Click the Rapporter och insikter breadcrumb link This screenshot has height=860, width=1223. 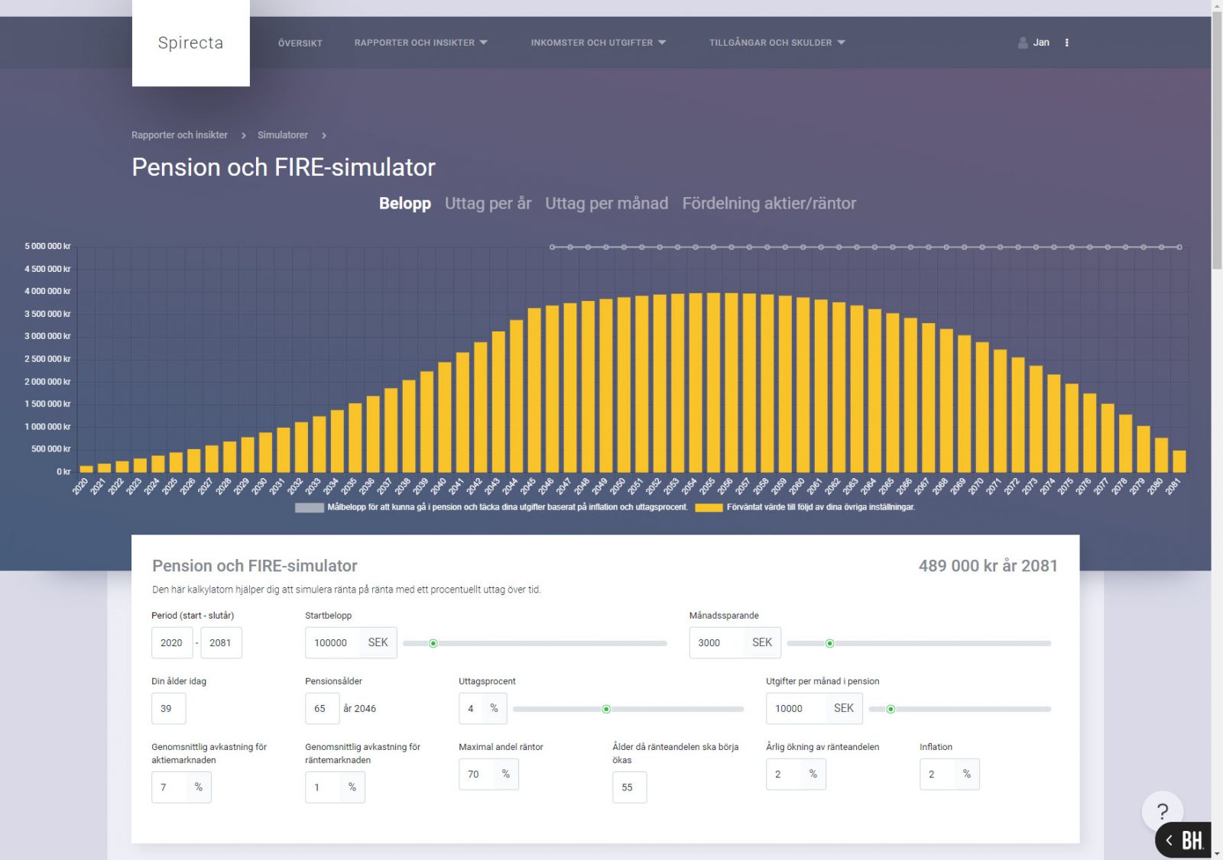[179, 134]
